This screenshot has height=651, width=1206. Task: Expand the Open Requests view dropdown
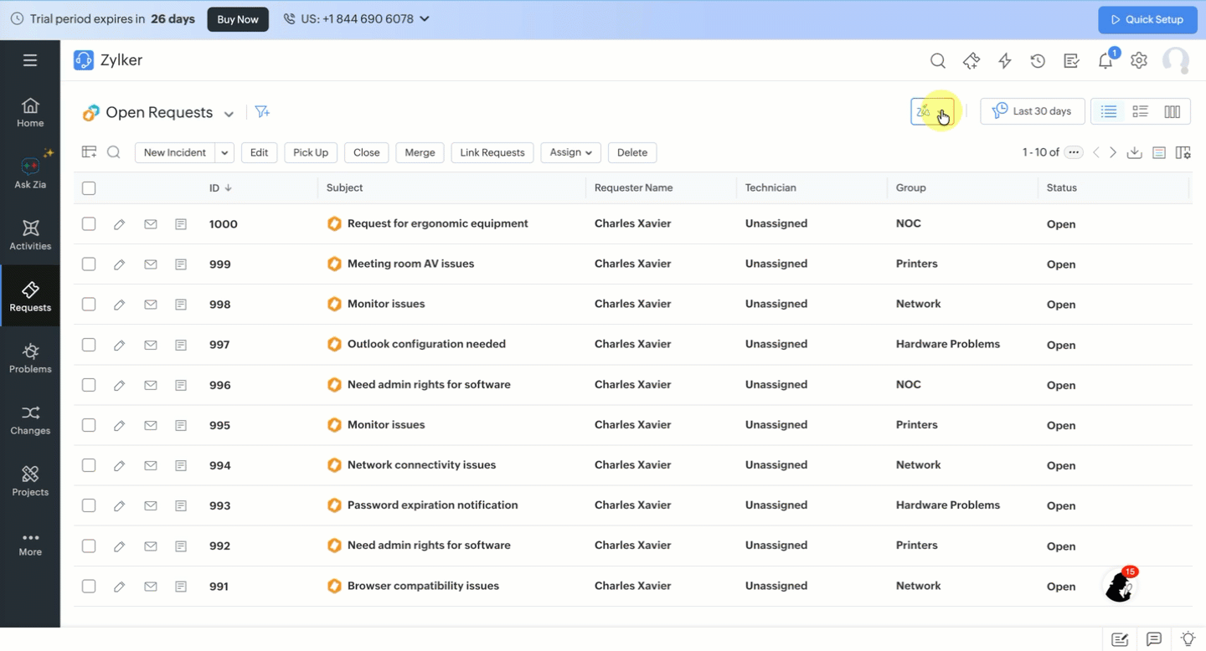229,114
